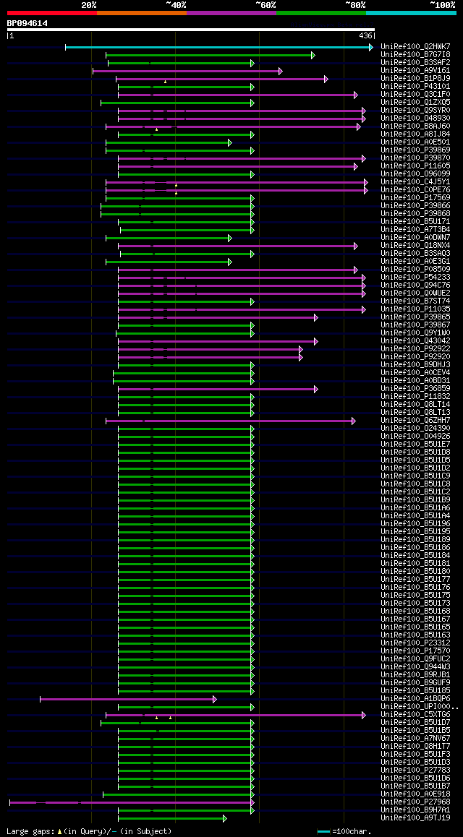Select the UniRef100_Q94C76 label
This screenshot has width=463, height=837.
coord(415,286)
